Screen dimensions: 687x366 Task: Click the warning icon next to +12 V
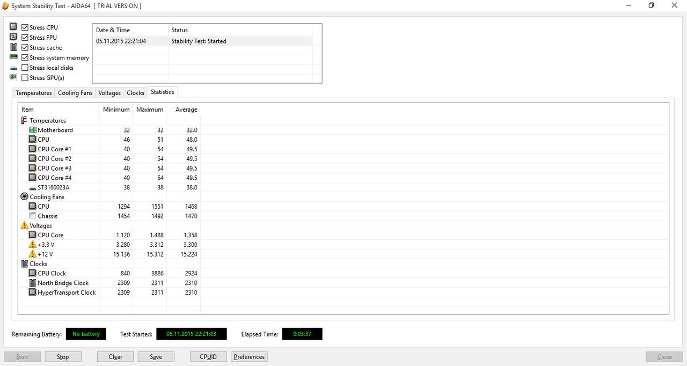tap(32, 254)
